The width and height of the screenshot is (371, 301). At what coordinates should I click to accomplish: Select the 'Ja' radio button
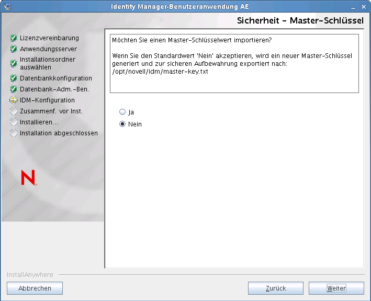pos(122,112)
